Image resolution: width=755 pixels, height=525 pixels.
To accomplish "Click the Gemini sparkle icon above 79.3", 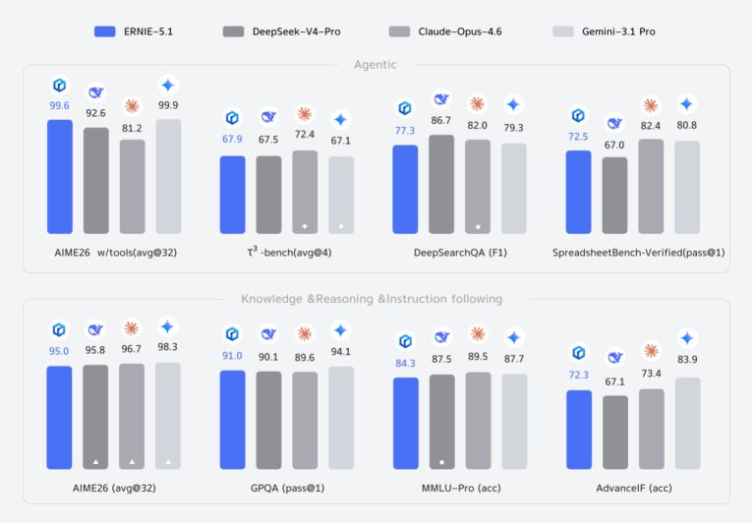I will (x=513, y=104).
